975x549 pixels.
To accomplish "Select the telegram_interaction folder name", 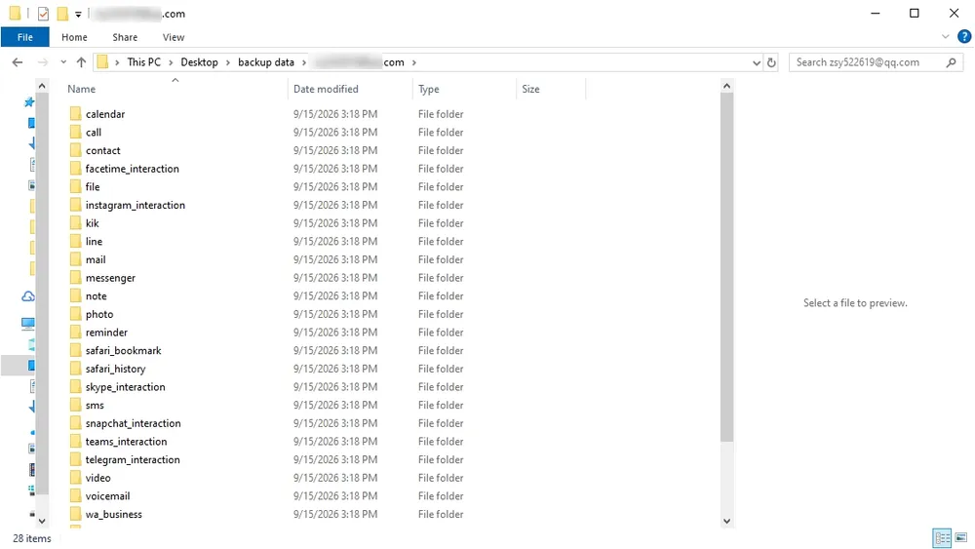I will point(133,459).
